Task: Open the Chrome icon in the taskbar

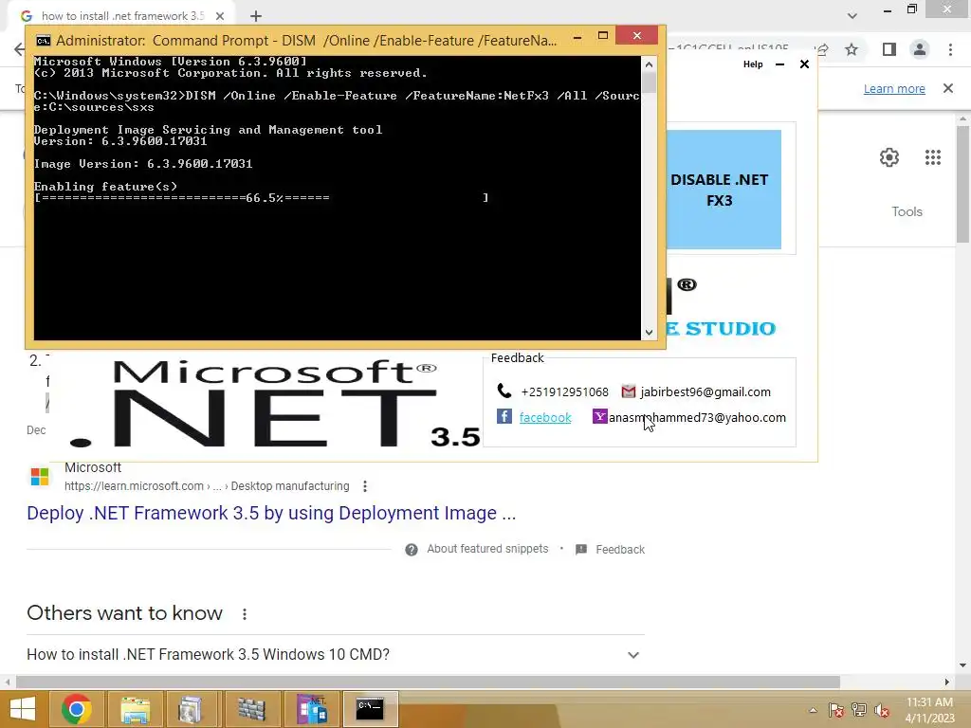Action: [x=76, y=709]
